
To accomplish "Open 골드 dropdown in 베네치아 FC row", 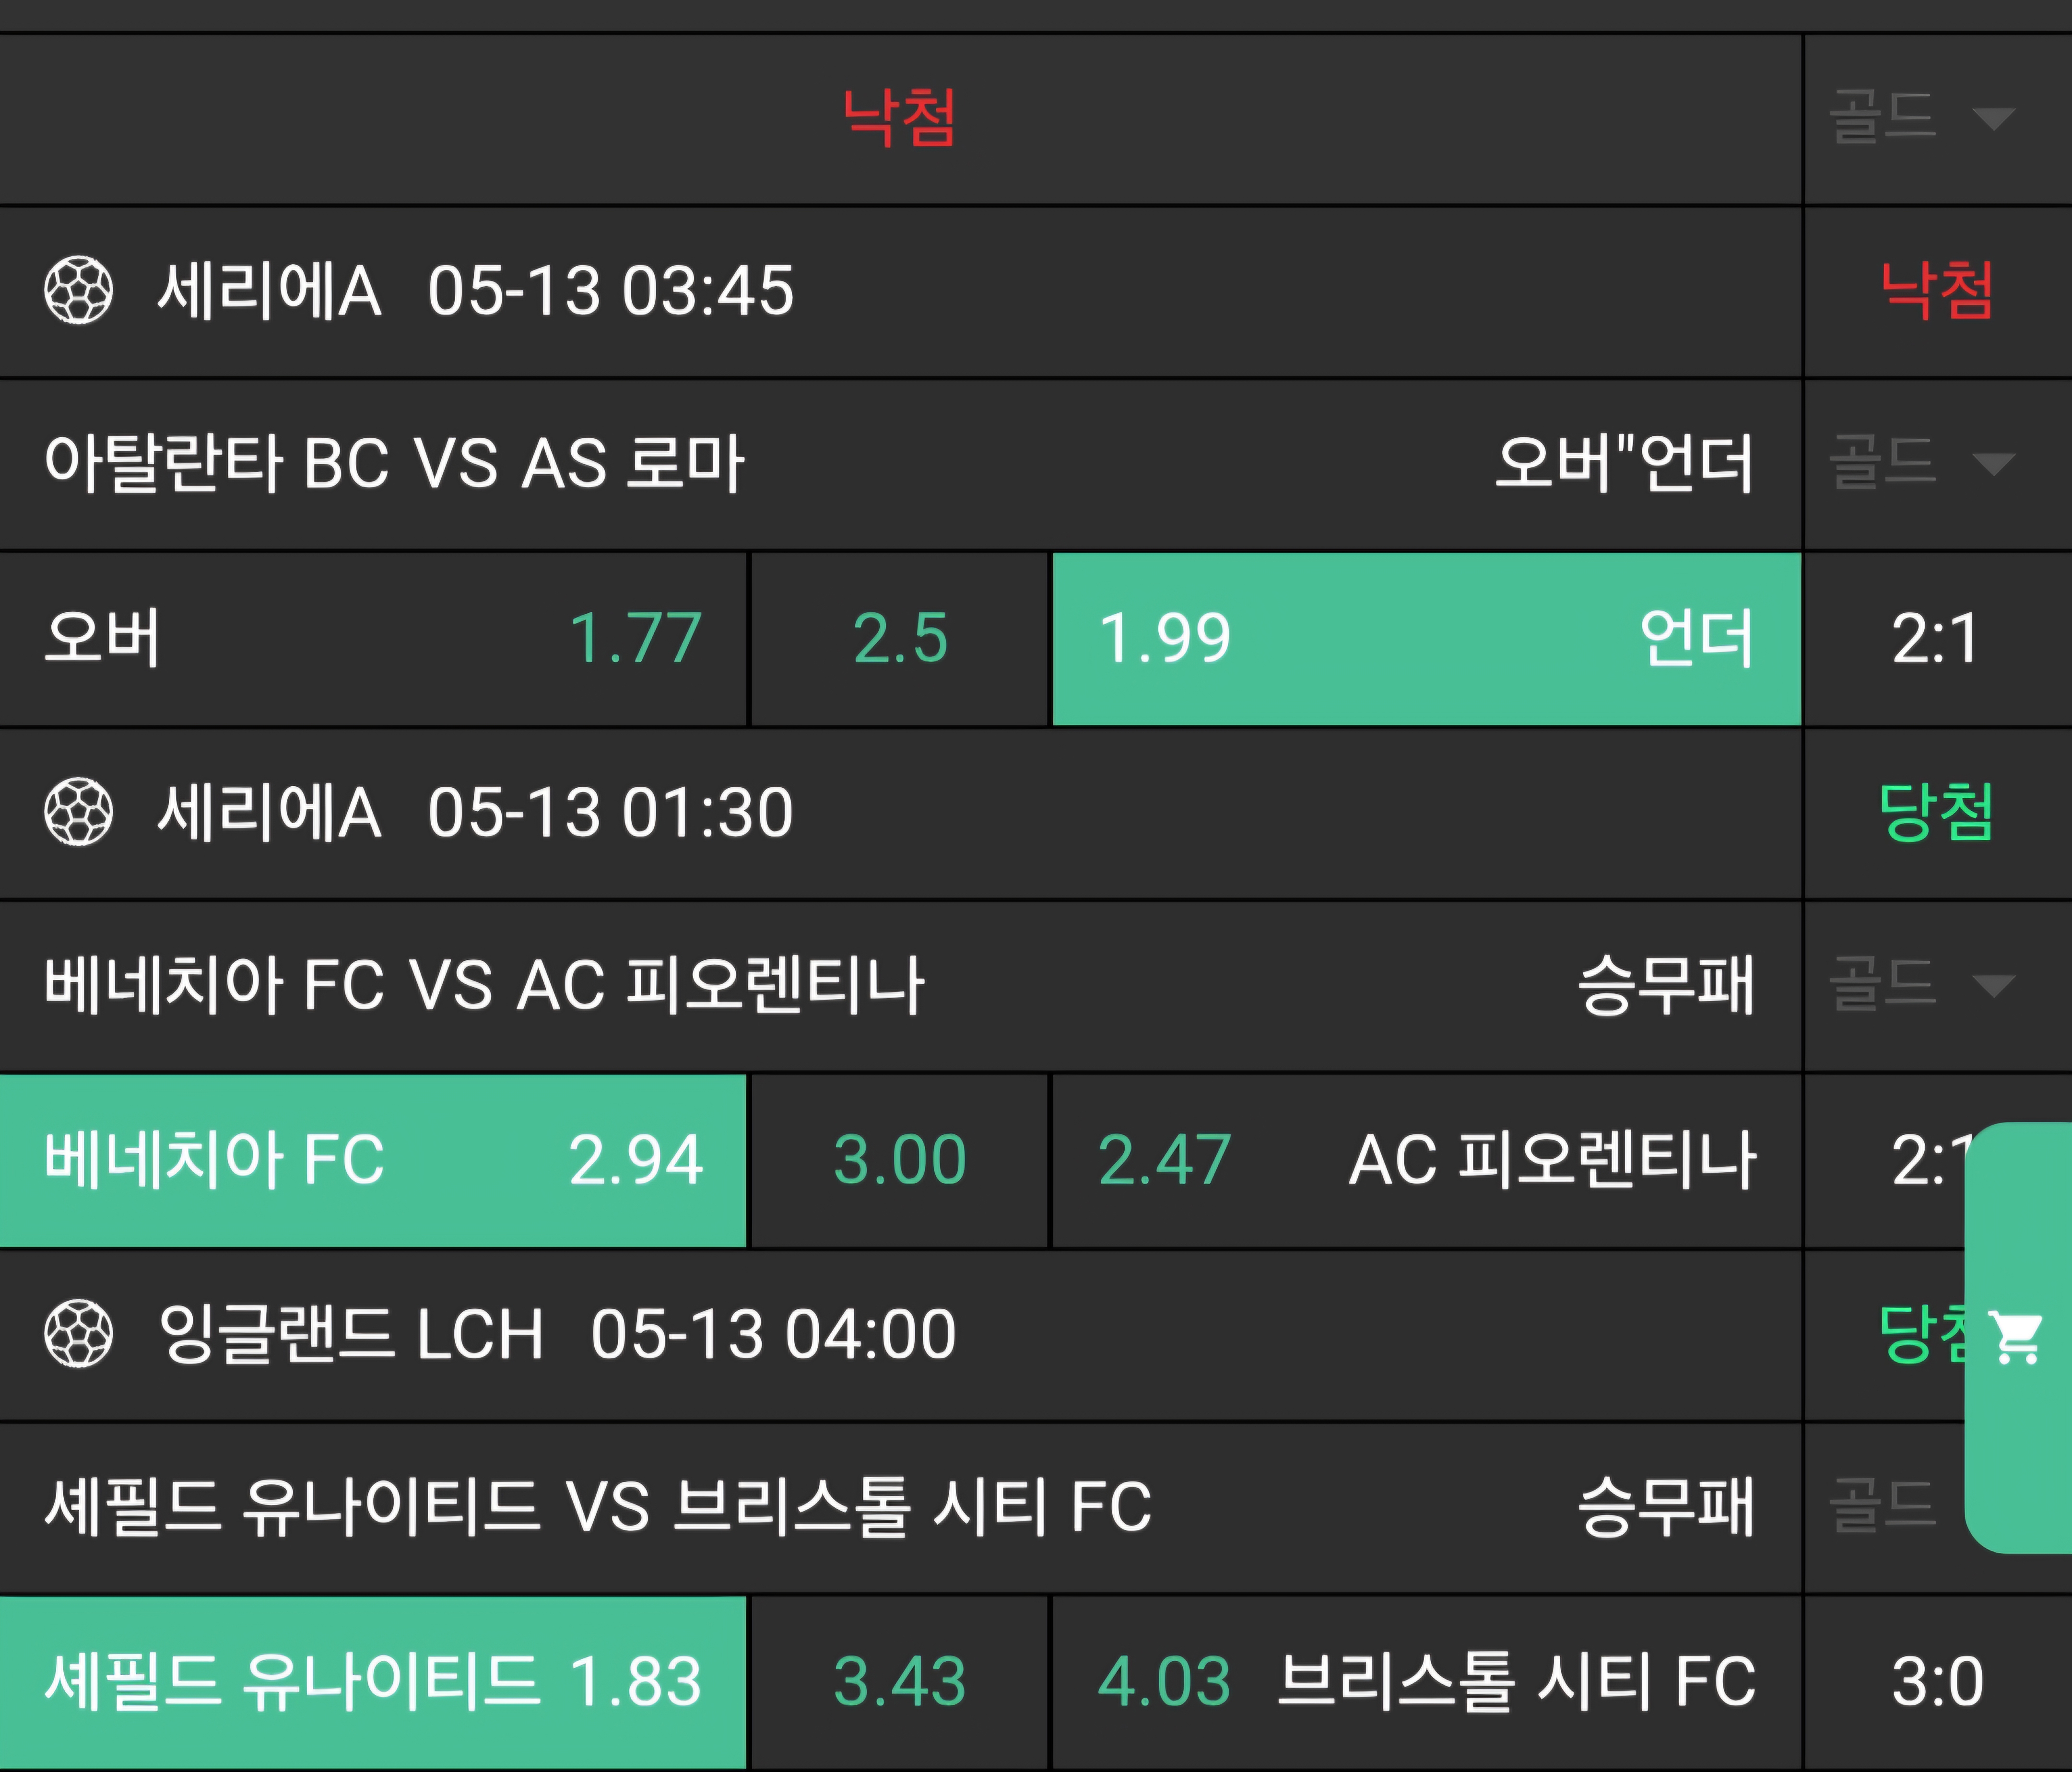I will [x=1921, y=985].
